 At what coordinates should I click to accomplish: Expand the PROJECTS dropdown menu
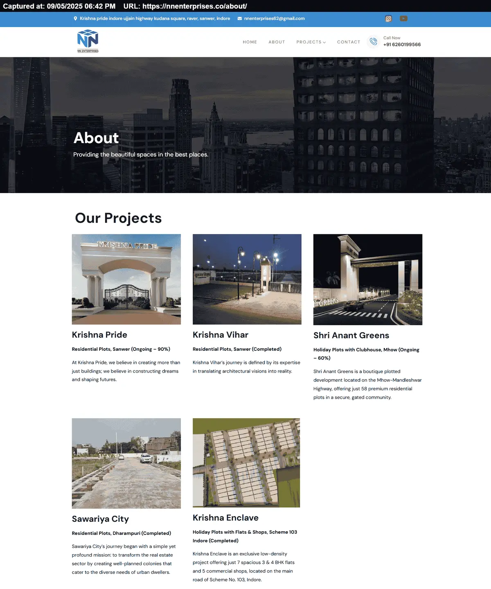tap(311, 42)
